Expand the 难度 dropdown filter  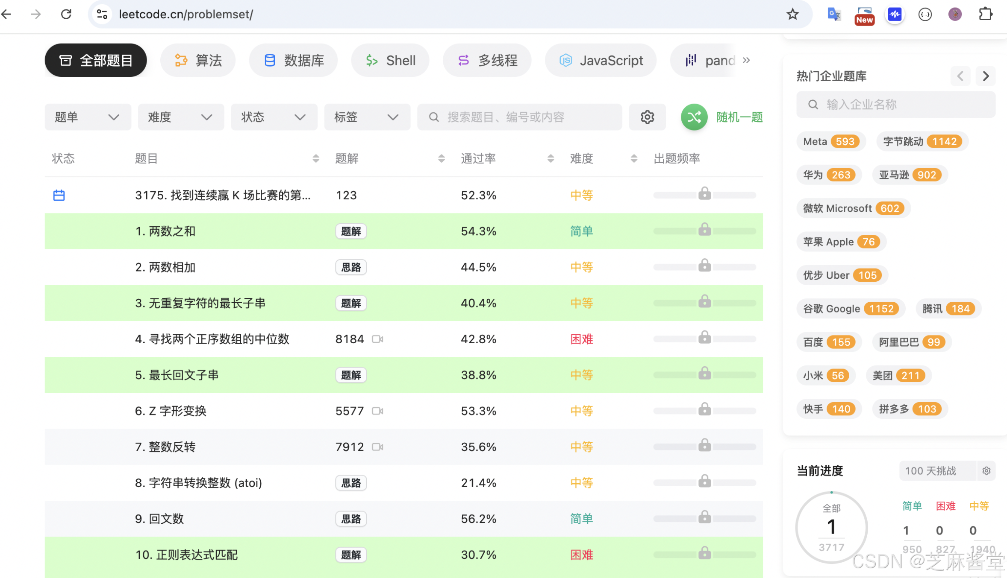click(180, 117)
